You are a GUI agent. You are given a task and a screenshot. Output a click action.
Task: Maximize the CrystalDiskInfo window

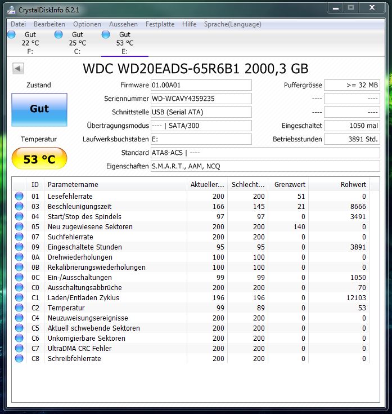351,8
